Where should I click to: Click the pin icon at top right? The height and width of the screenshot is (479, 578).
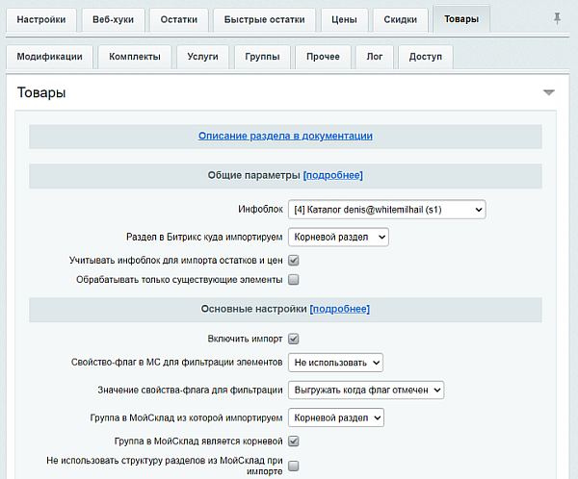point(557,19)
